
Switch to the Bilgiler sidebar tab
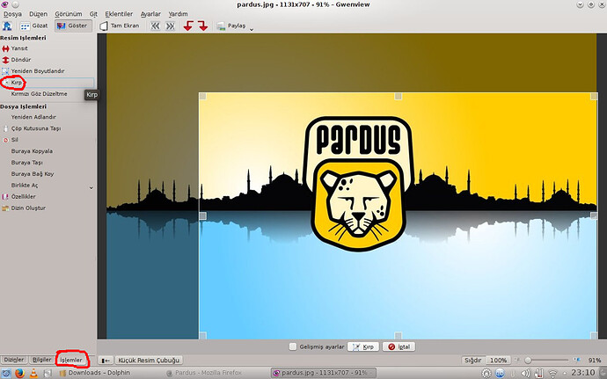[42, 360]
